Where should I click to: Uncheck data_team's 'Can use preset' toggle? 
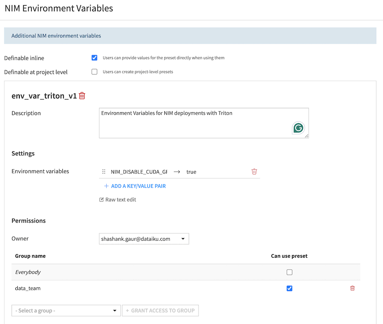[x=290, y=288]
